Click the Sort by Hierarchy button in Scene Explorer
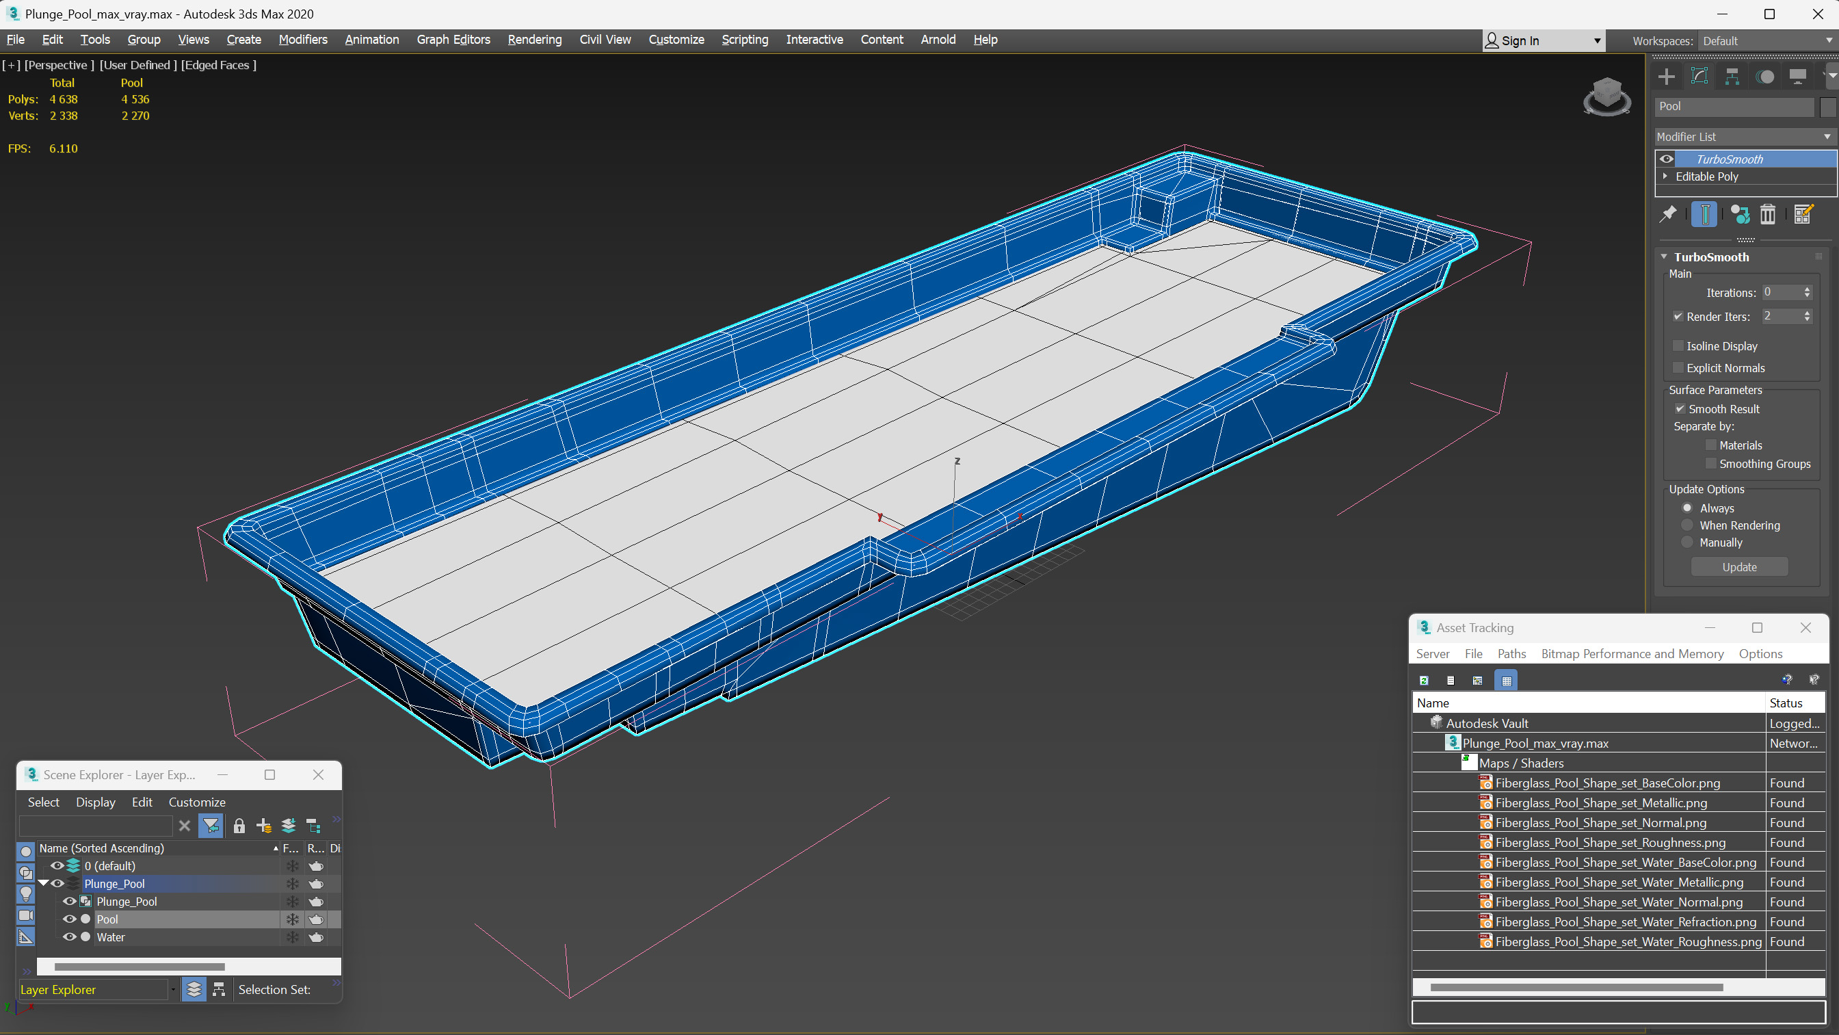This screenshot has height=1035, width=1839. 219,990
